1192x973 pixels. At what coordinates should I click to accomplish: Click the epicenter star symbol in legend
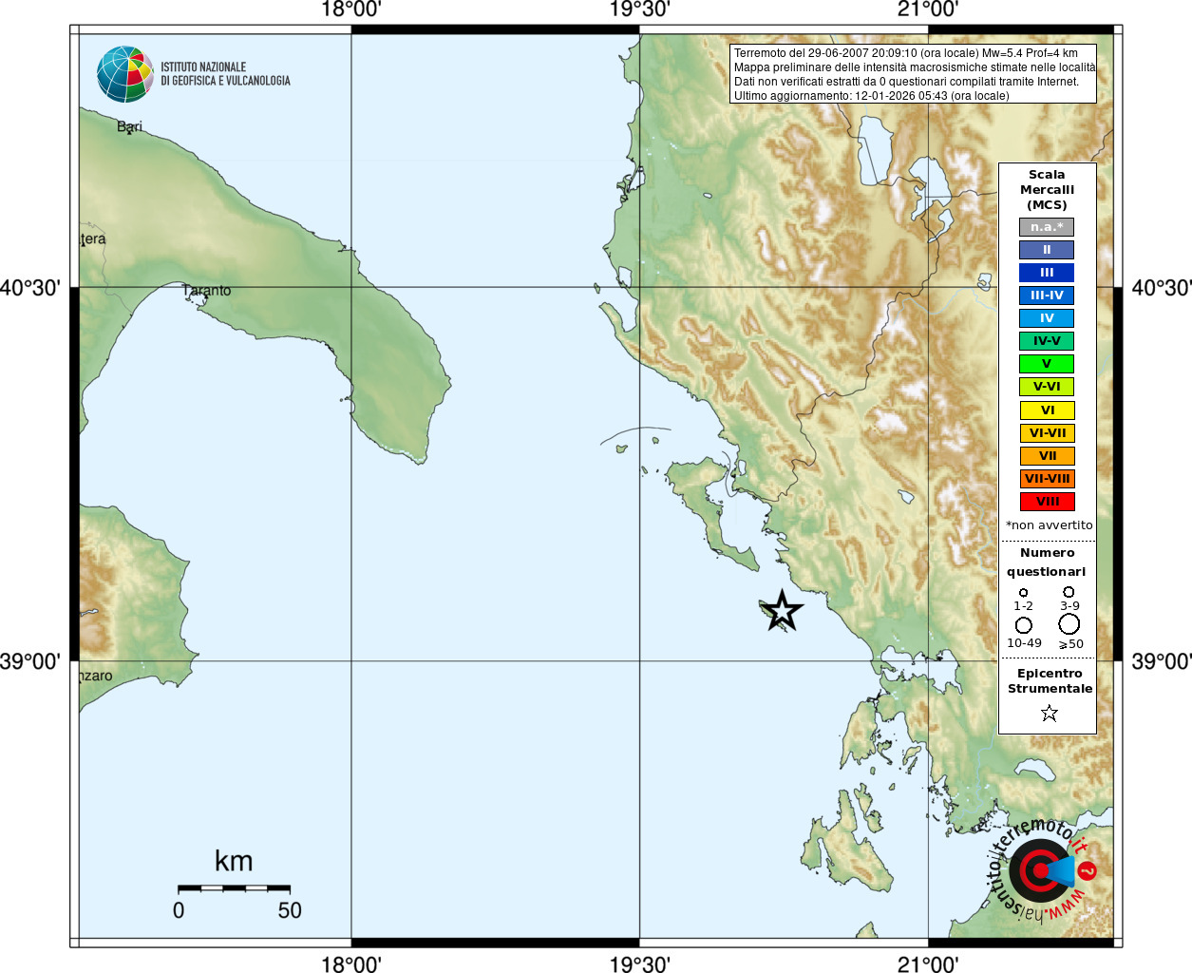(x=1049, y=713)
